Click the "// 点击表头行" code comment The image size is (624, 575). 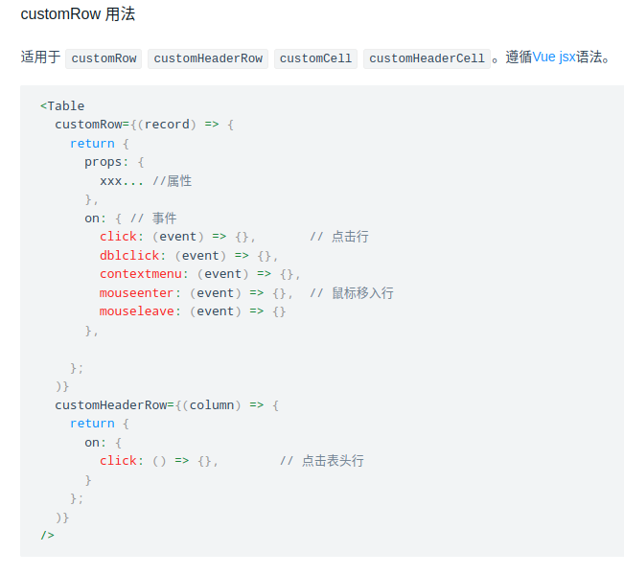(321, 461)
